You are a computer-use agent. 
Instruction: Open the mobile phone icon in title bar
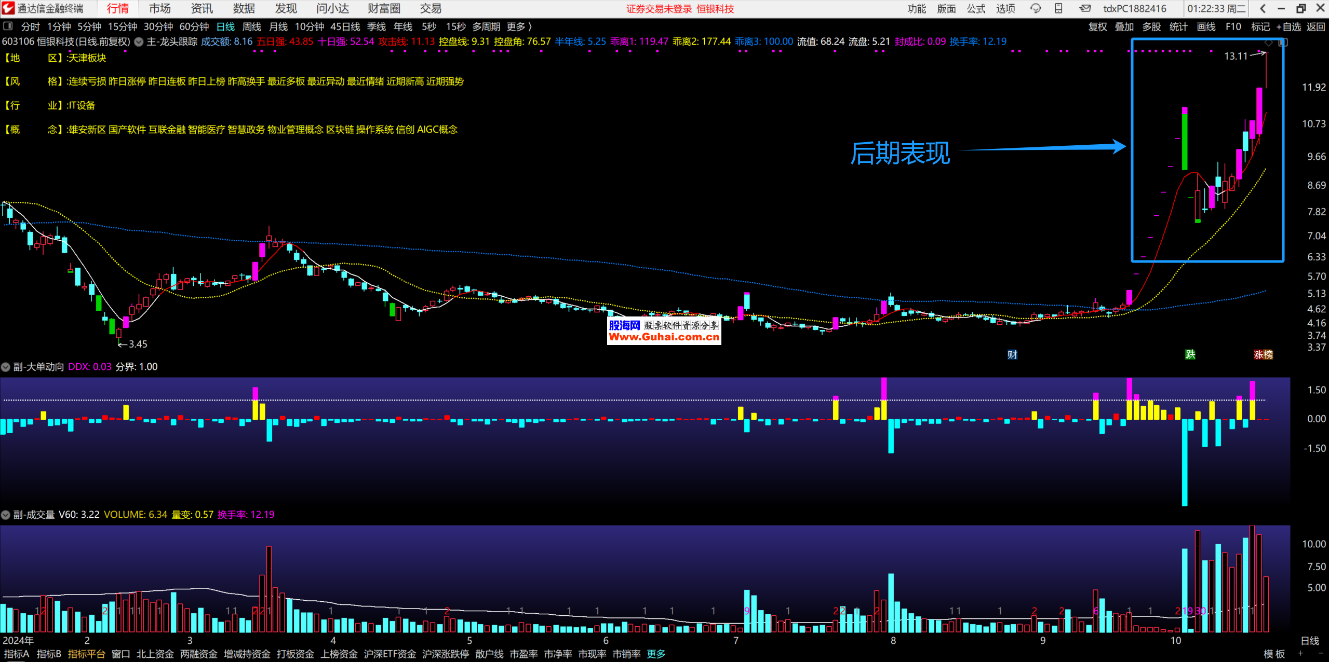click(1058, 8)
